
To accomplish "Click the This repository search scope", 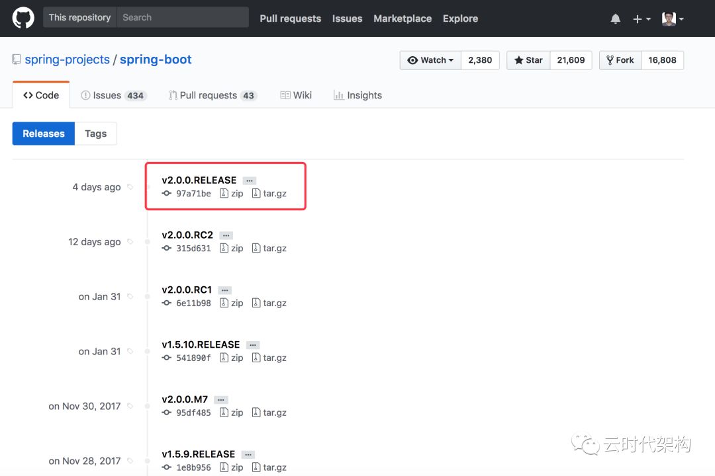I will click(80, 17).
